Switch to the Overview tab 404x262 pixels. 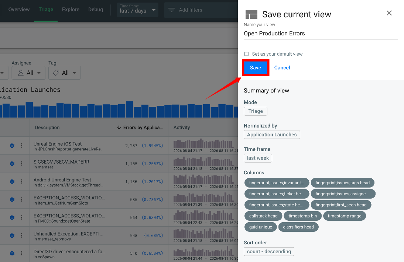19,10
